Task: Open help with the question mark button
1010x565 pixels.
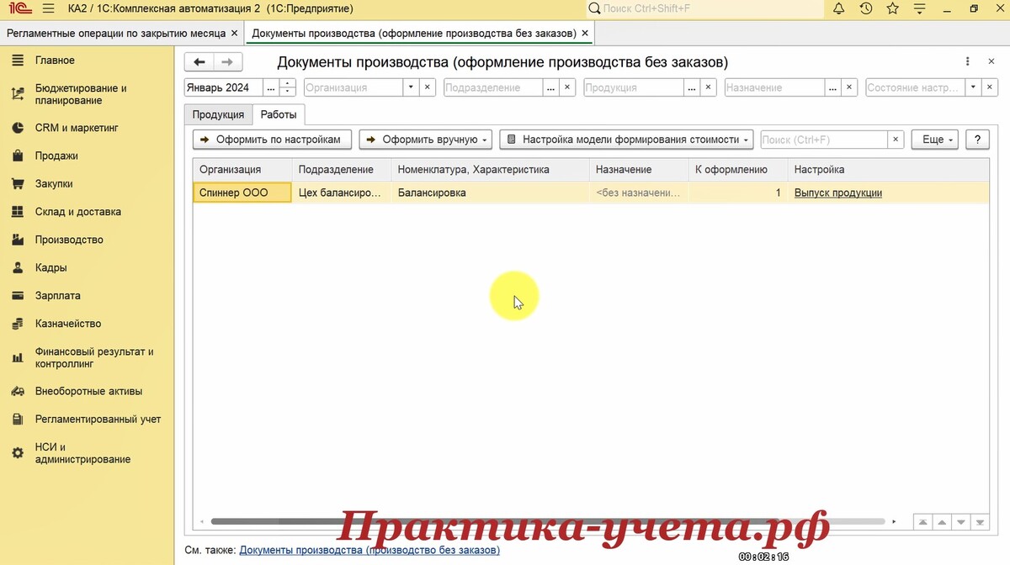Action: click(x=977, y=140)
